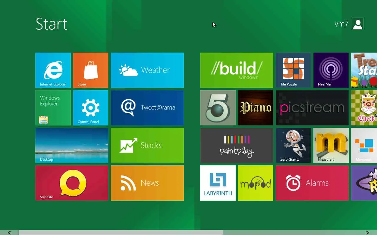Viewport: 377px width, 235px height.
Task: Launch the tile with the number 5
Action: (218, 108)
